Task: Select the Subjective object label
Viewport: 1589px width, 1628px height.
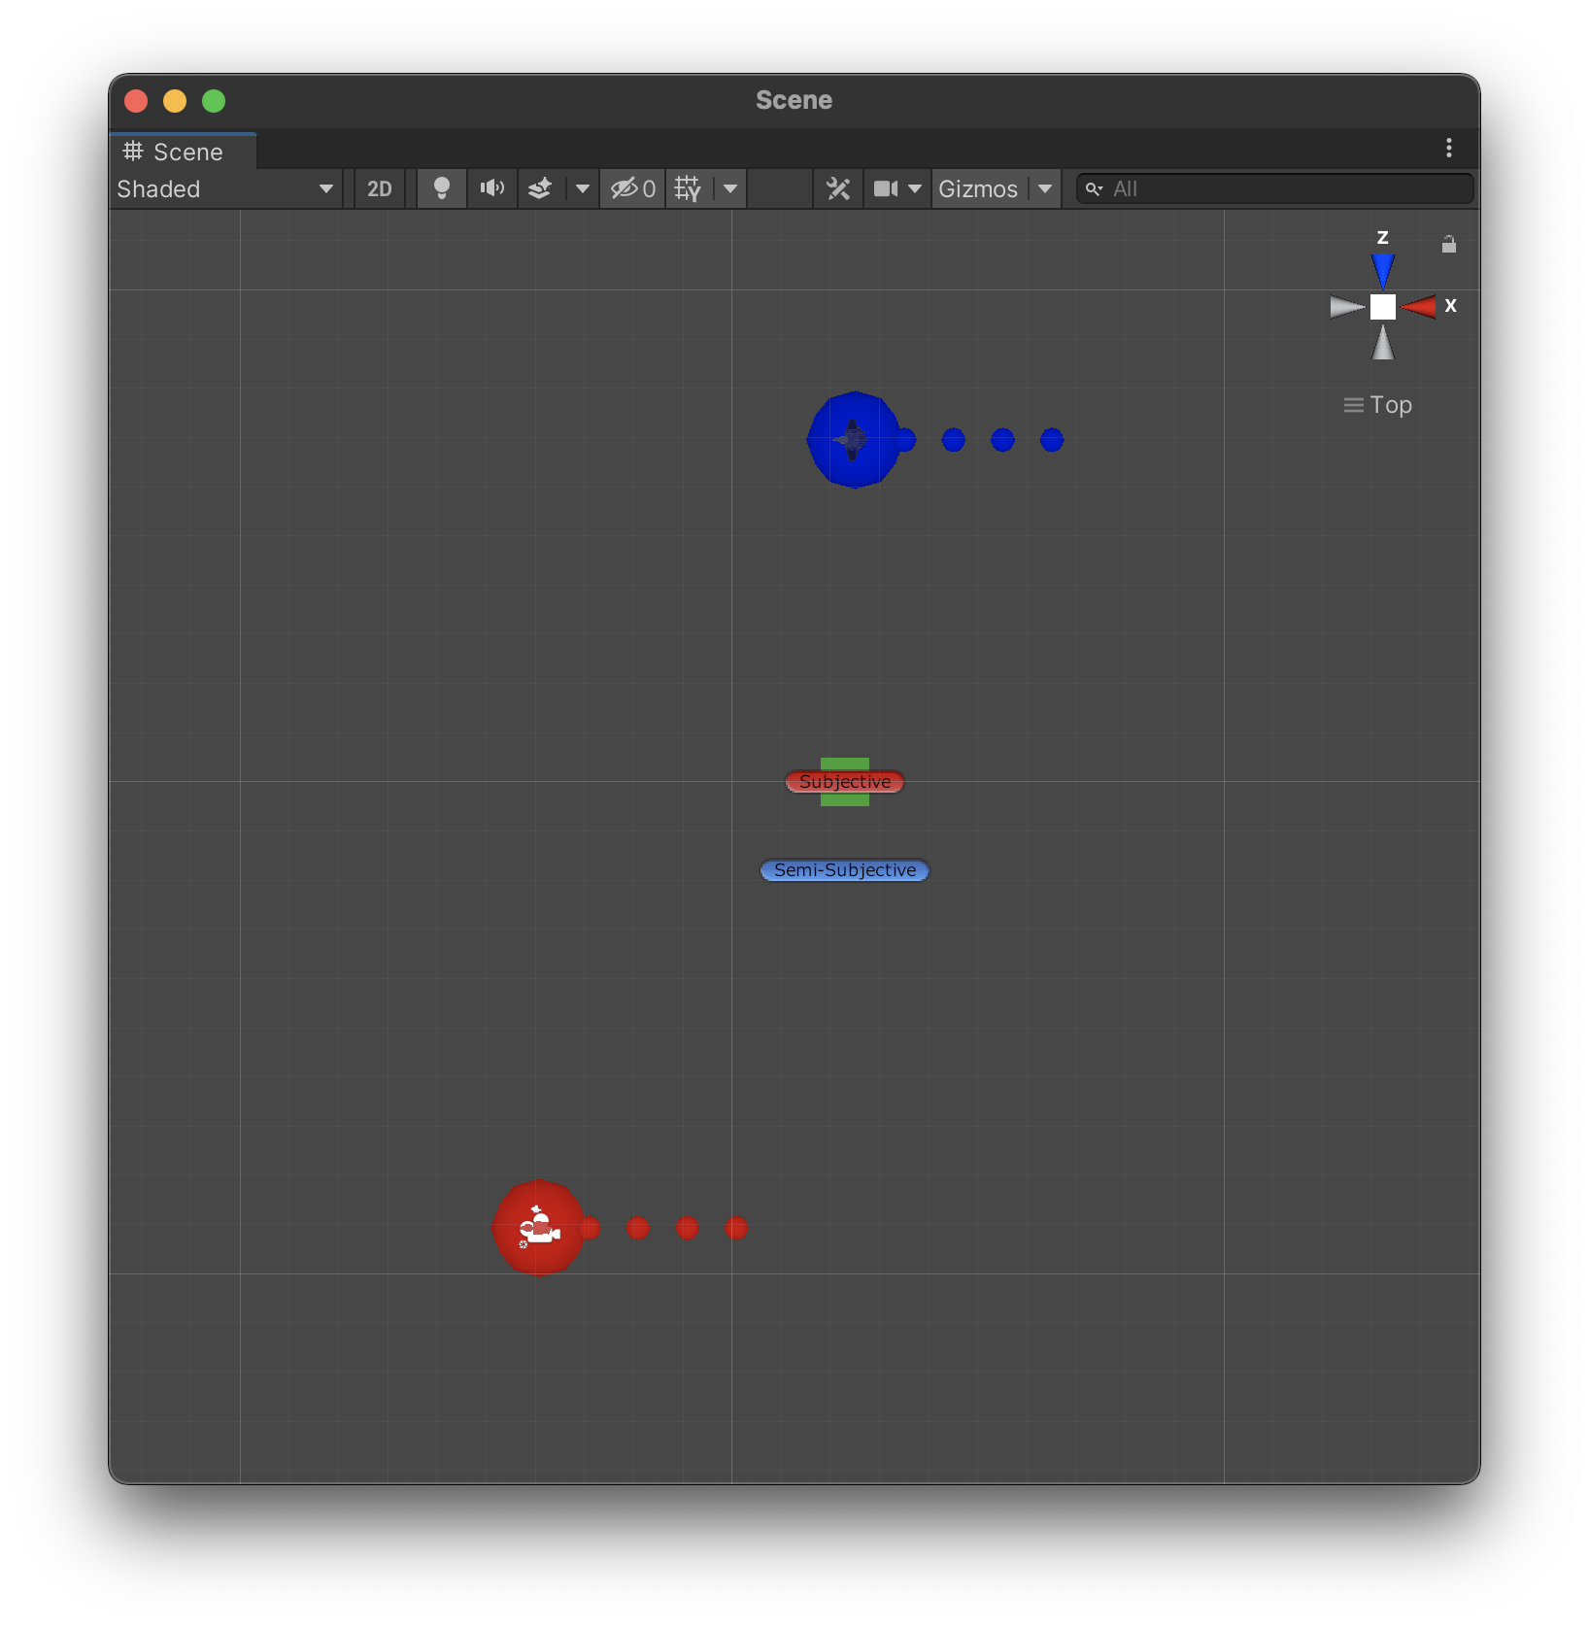Action: pos(844,782)
